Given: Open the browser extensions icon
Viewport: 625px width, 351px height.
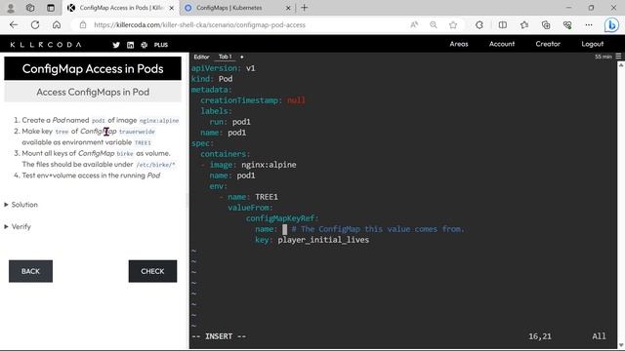Looking at the screenshot, I should 479,24.
